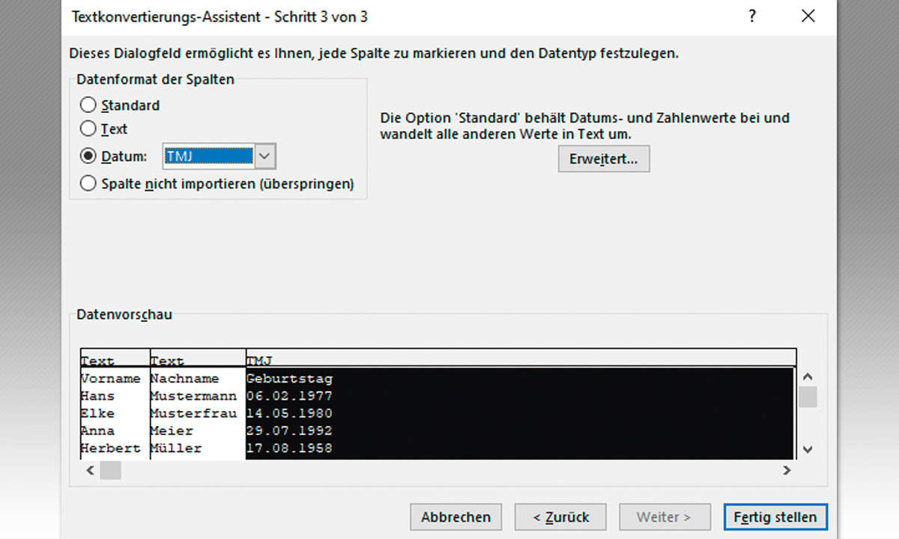Click the Müller cell in preview
The width and height of the screenshot is (899, 539).
pos(176,448)
